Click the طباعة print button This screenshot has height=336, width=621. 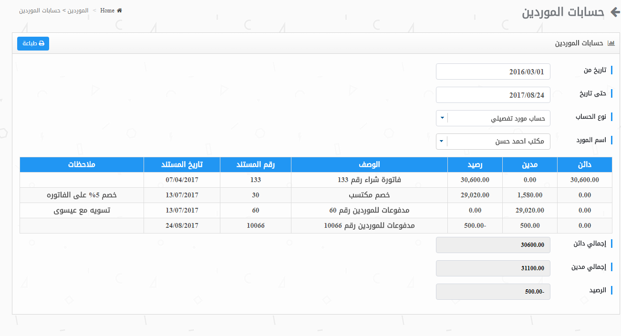[33, 43]
